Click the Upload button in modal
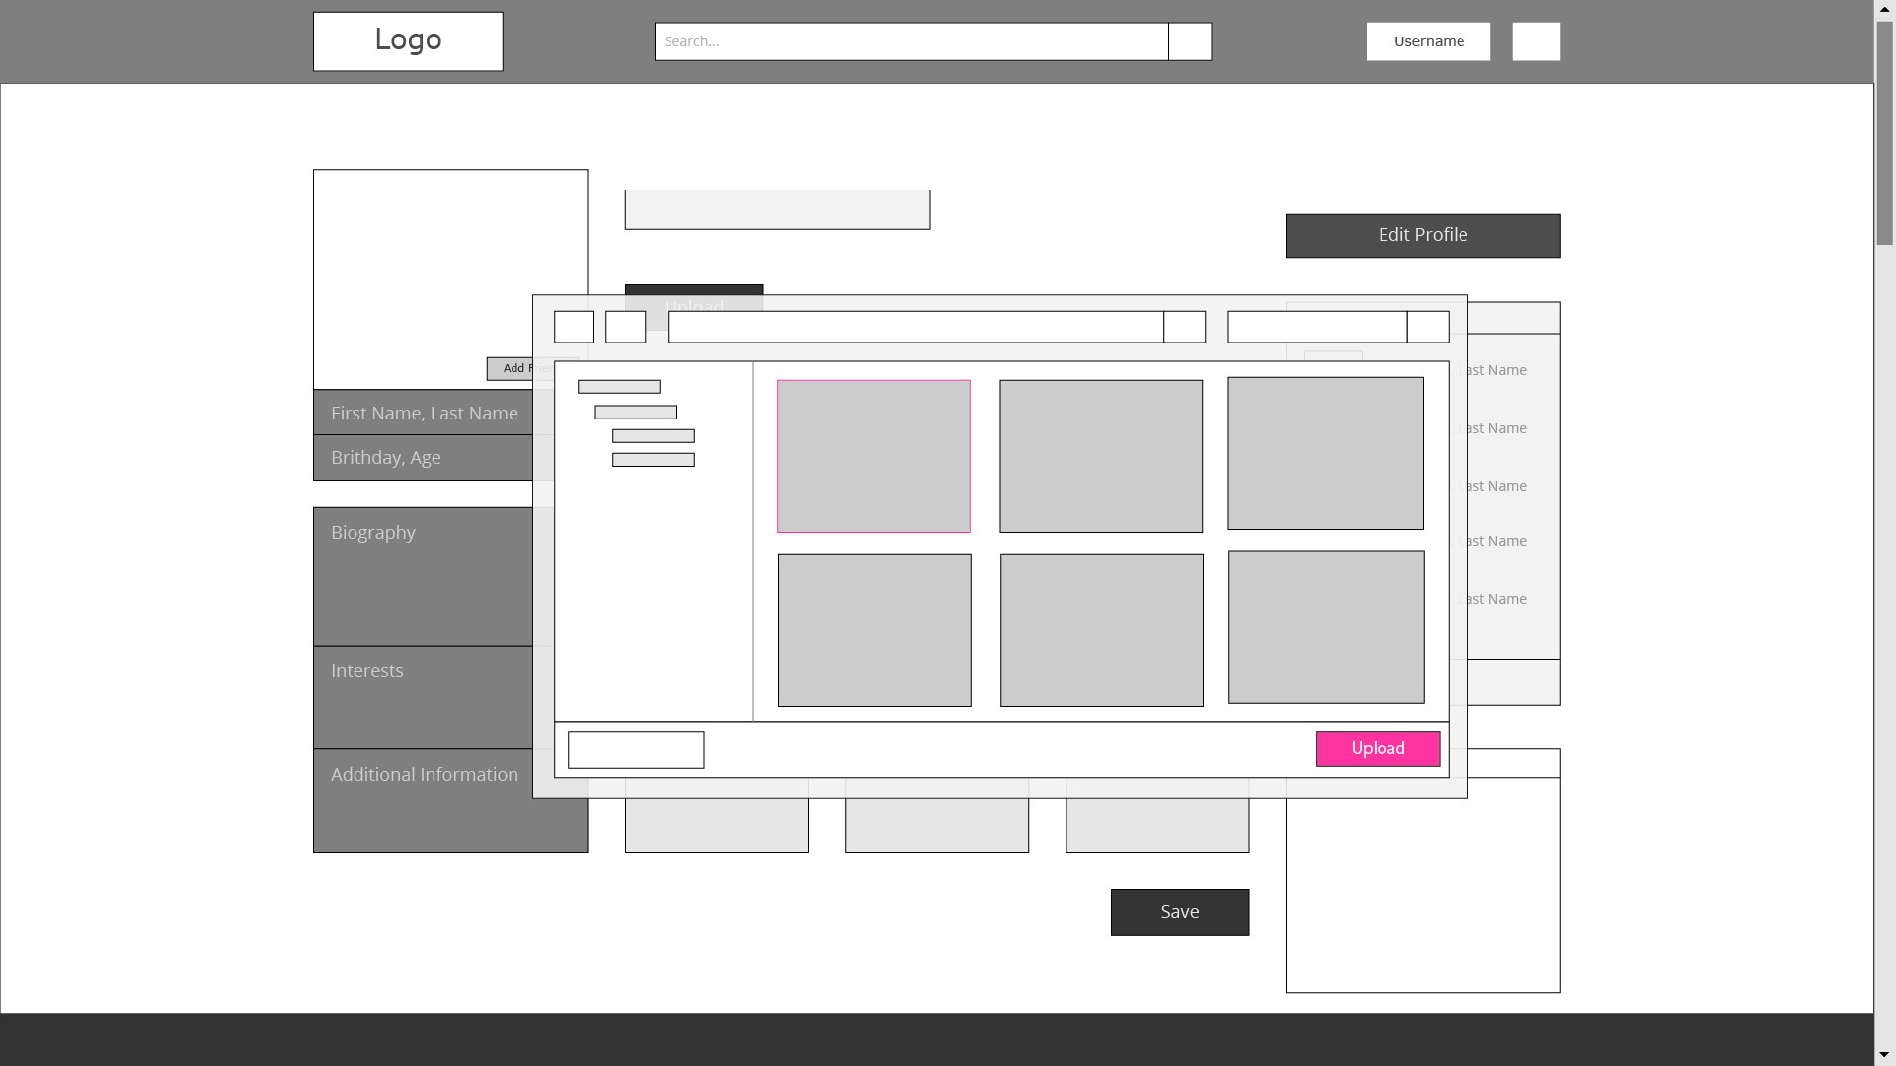Image resolution: width=1896 pixels, height=1066 pixels. click(x=1379, y=748)
